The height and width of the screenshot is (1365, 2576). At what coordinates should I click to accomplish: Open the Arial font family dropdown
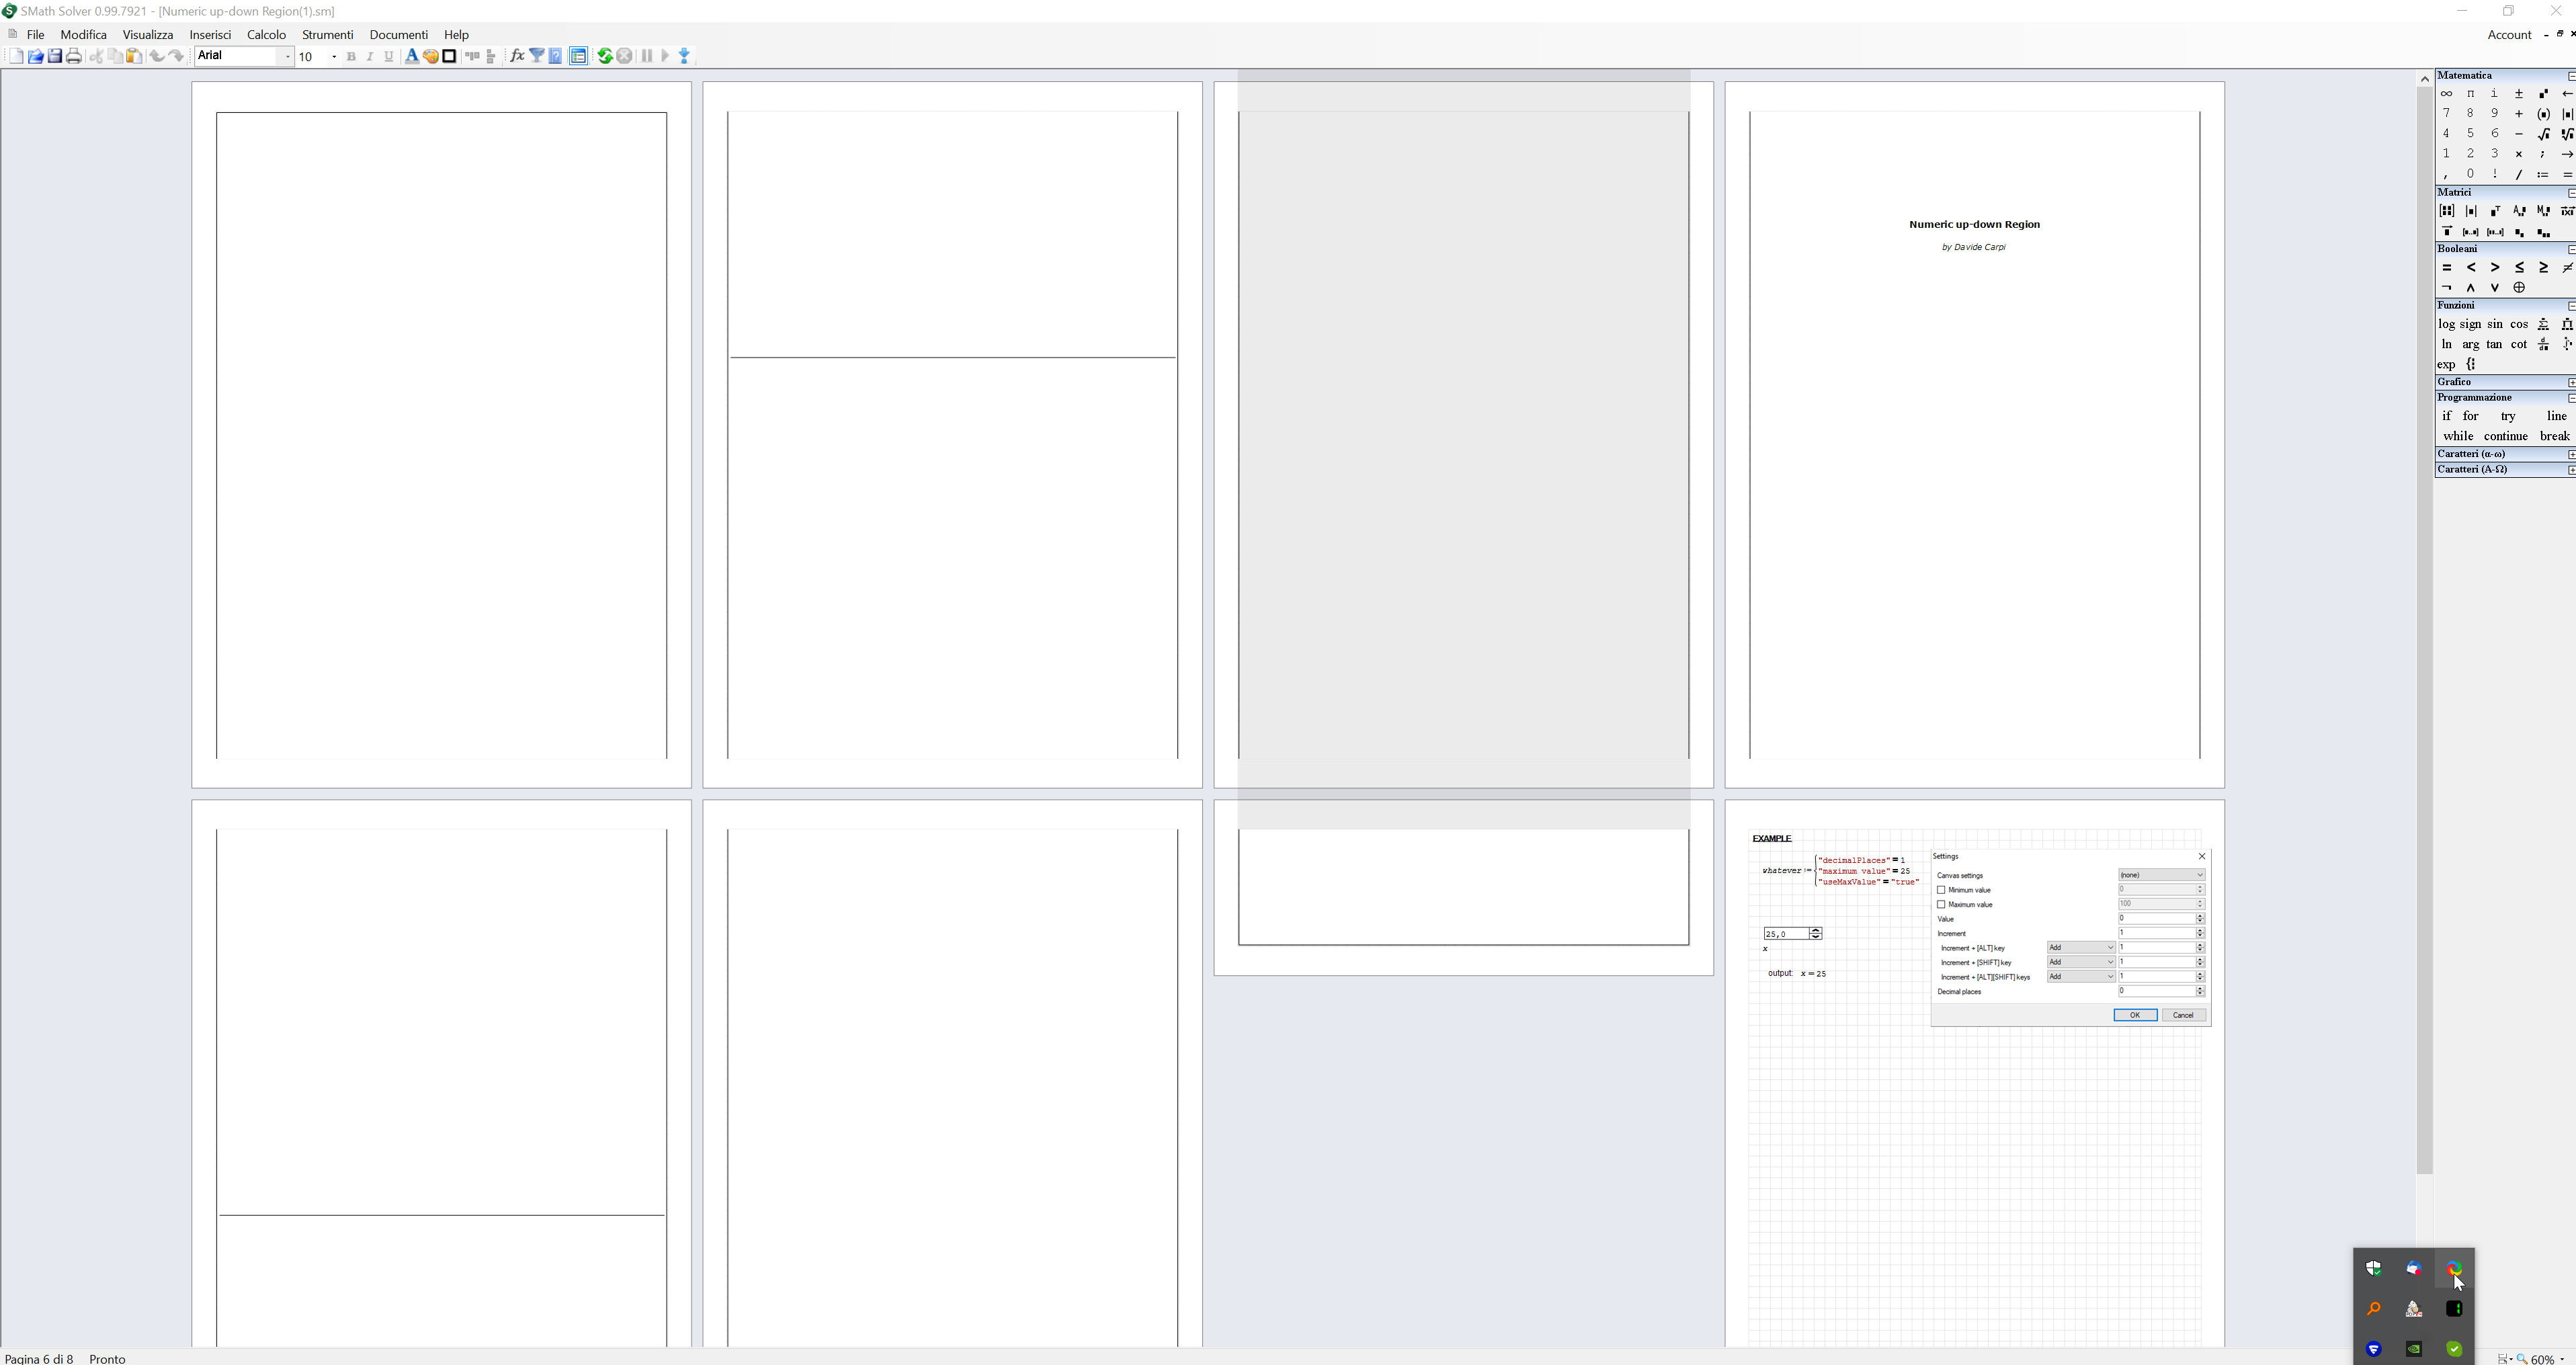tap(287, 56)
